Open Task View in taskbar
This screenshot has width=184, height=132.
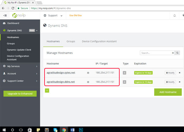21,130
